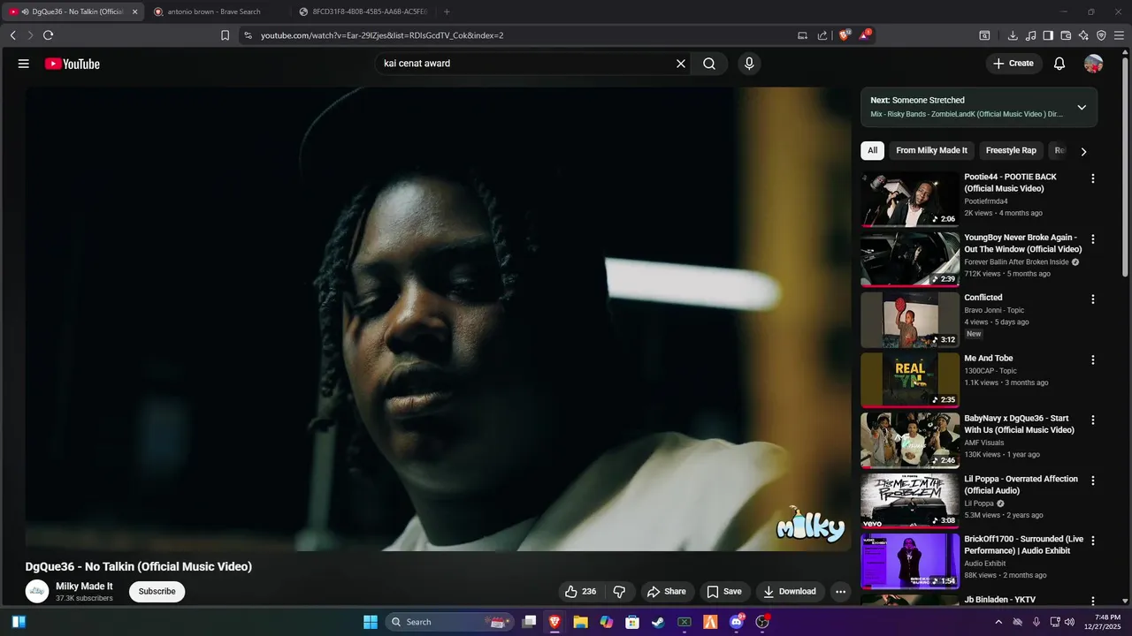Open options for Pootie44 POOTIE BACK video

point(1093,178)
